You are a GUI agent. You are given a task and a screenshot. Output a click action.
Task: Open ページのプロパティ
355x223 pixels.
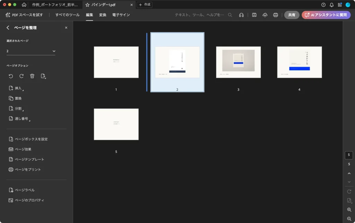(26, 200)
